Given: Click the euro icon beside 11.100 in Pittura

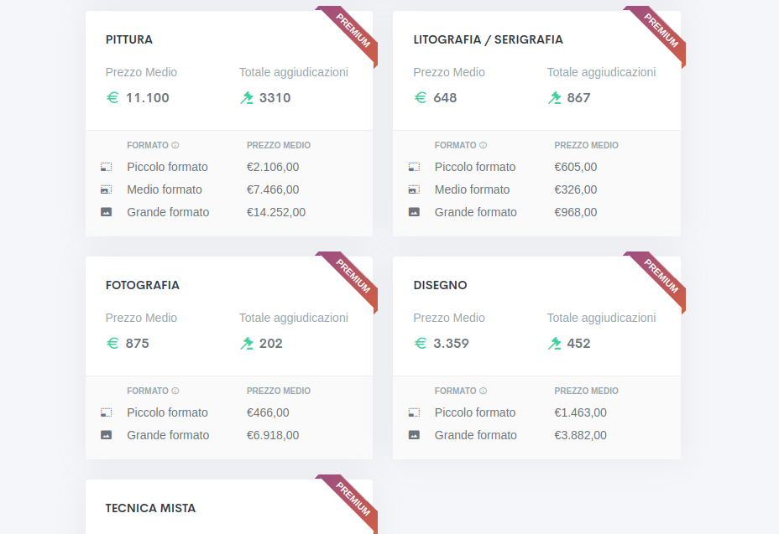Looking at the screenshot, I should 112,98.
